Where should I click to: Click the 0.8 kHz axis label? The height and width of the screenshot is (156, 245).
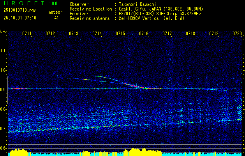(x=4, y=109)
